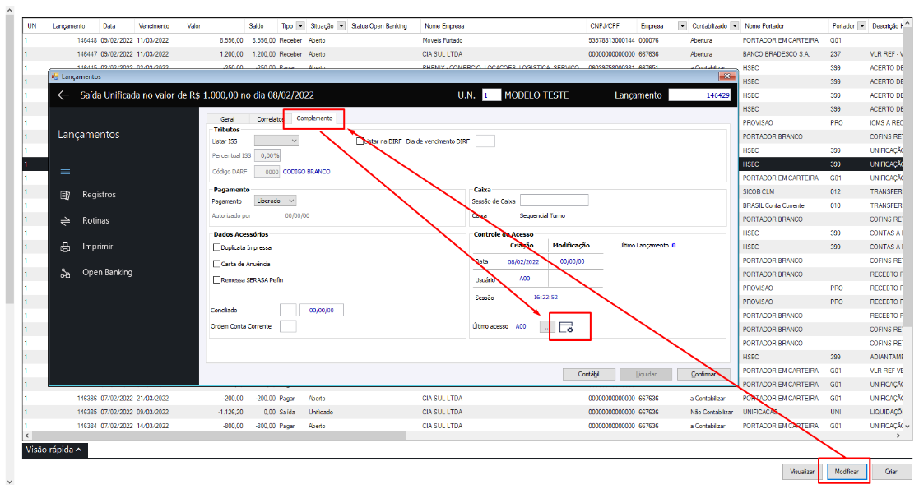919x489 pixels.
Task: Sort by the Status Open Banking column header
Action: (x=379, y=25)
